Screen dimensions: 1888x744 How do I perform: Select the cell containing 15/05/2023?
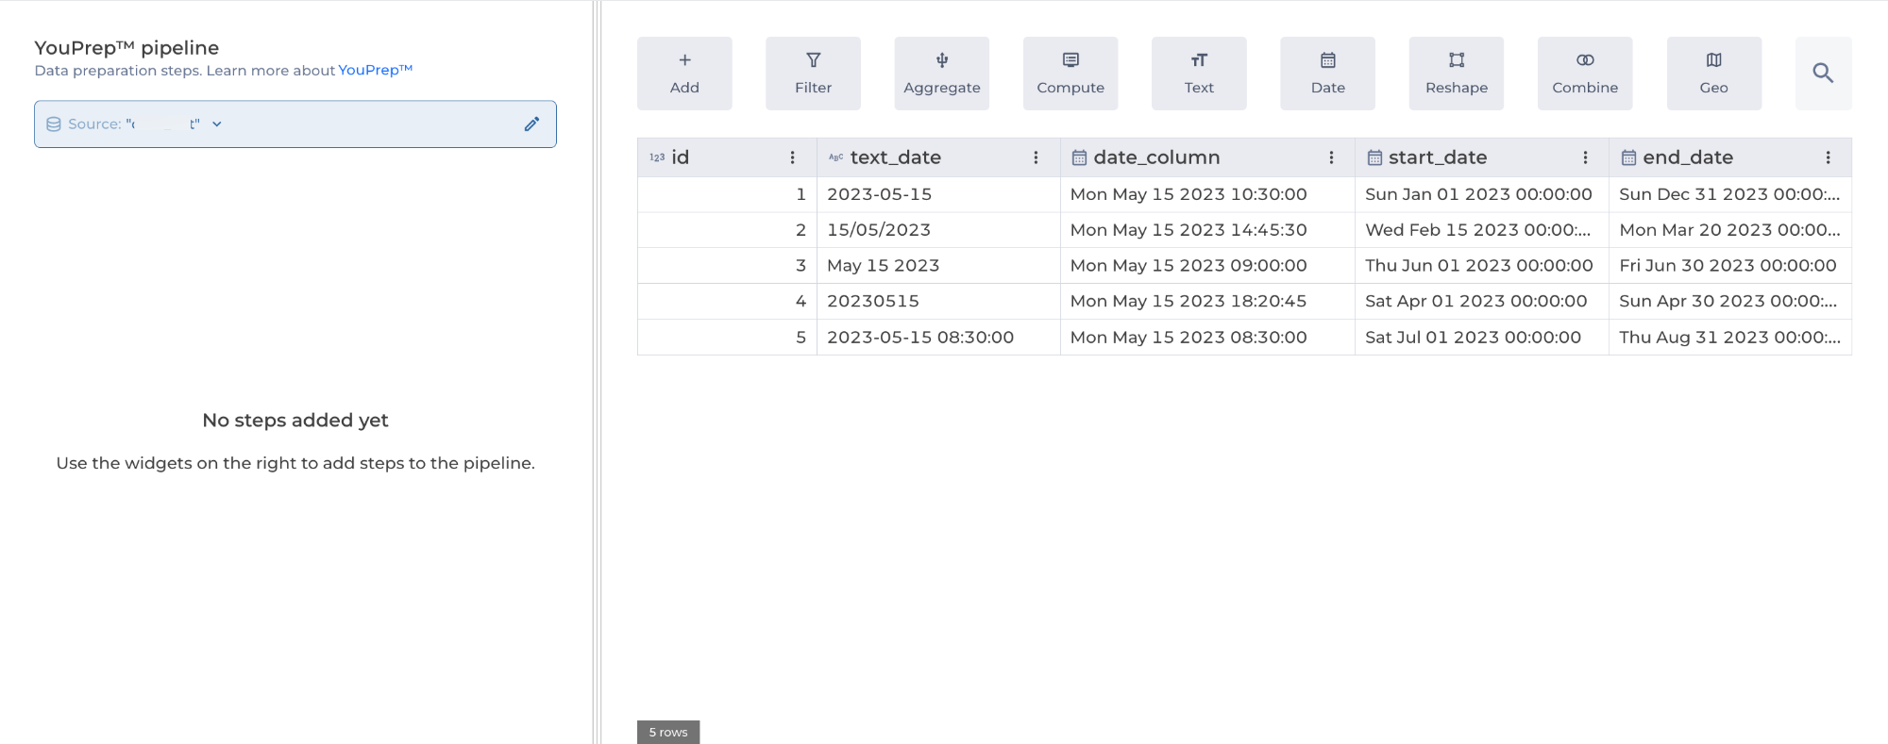tap(879, 230)
